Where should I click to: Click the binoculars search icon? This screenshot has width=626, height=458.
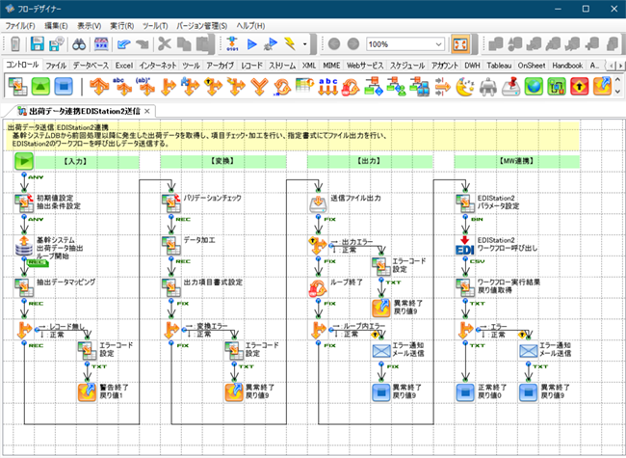coord(79,44)
